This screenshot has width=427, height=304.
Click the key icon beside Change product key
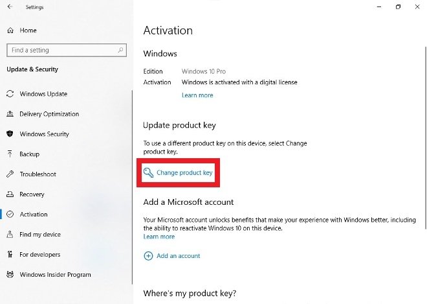148,172
